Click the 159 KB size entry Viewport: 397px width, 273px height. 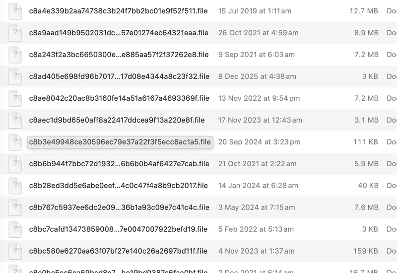tap(366, 251)
